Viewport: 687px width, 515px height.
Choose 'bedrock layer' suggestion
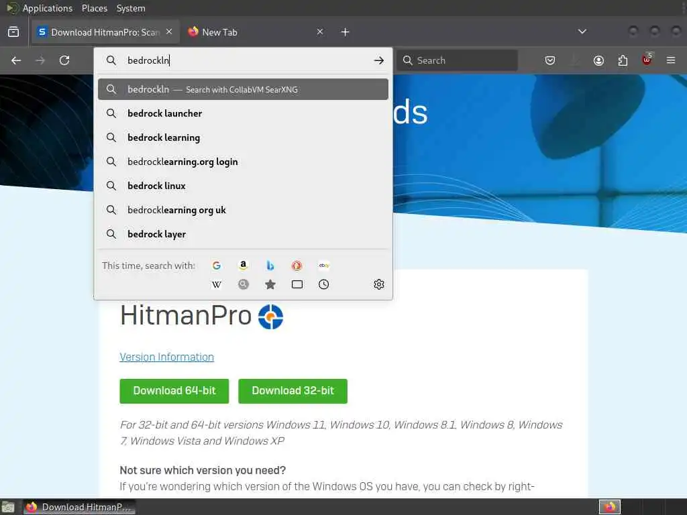point(243,234)
